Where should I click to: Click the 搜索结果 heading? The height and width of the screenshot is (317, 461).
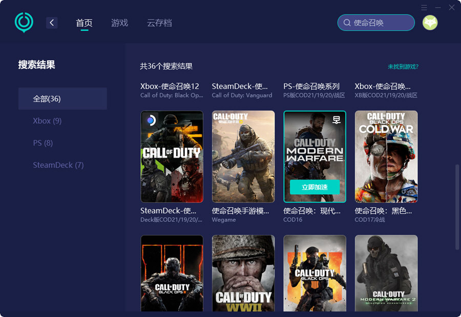[36, 65]
